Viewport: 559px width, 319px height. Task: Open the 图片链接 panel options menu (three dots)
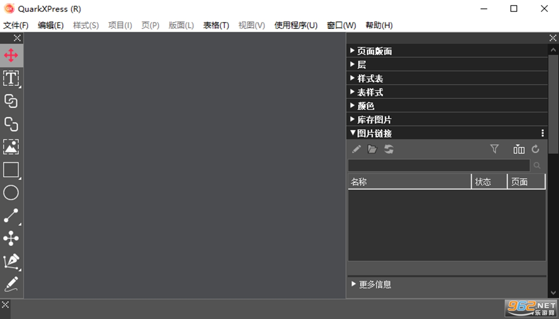point(543,133)
